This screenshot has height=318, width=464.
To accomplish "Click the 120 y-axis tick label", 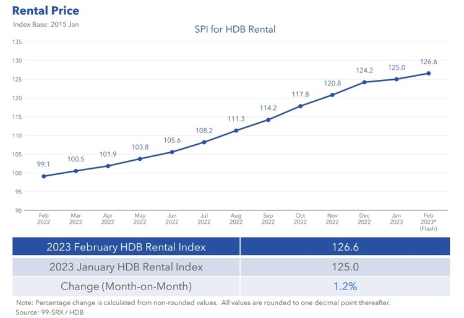I will (x=17, y=98).
